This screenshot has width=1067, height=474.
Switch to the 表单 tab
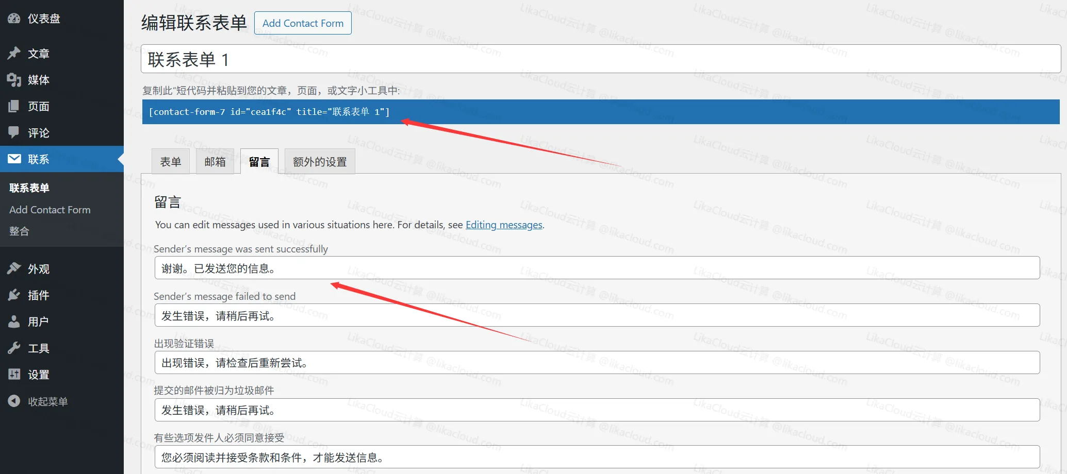coord(170,161)
